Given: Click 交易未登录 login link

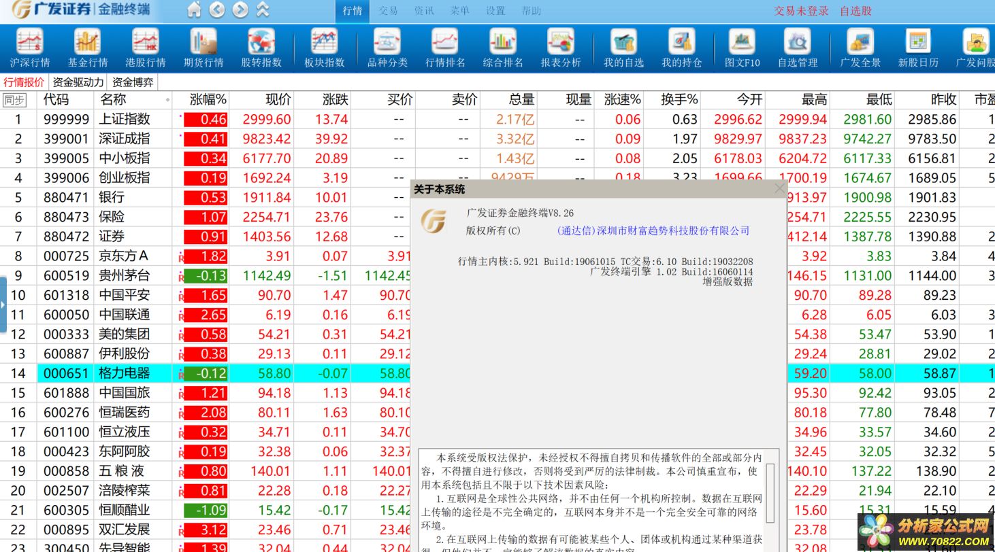Looking at the screenshot, I should pyautogui.click(x=802, y=11).
